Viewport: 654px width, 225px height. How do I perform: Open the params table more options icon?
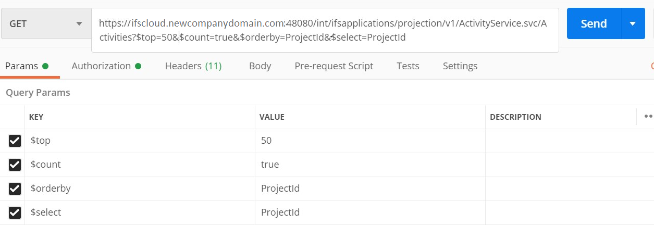tap(648, 117)
